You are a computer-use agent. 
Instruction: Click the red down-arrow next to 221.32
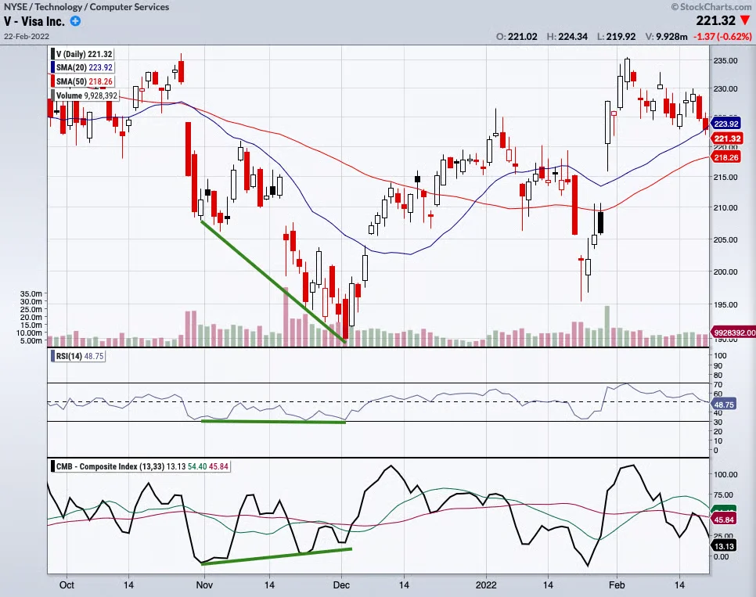[745, 20]
